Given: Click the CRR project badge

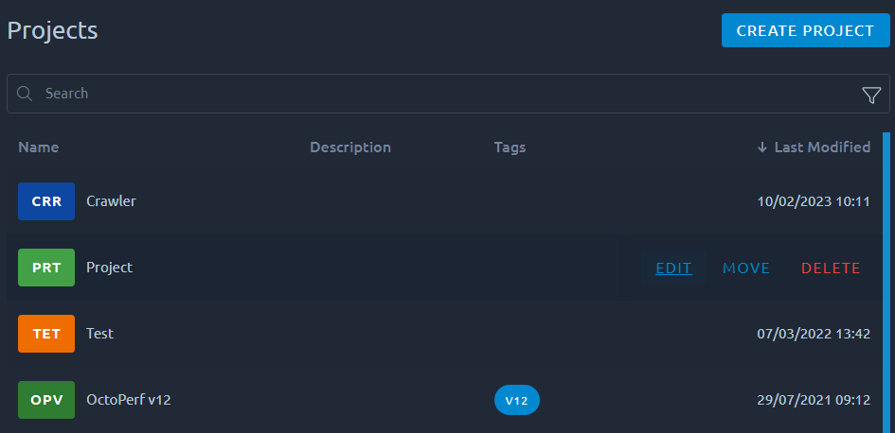Looking at the screenshot, I should [x=46, y=201].
